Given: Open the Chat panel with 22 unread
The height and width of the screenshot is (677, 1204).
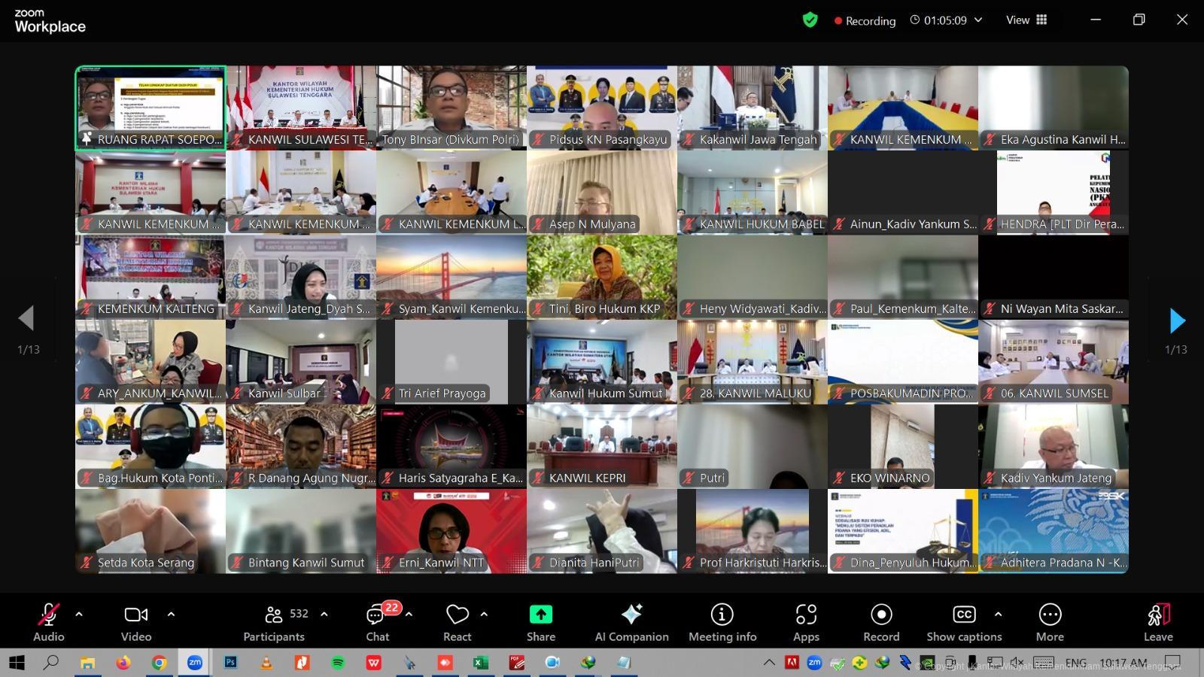Looking at the screenshot, I should 377,623.
